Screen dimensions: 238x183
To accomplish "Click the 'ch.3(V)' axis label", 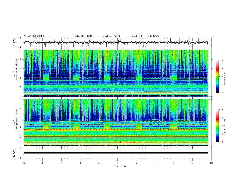I will (x=14, y=153).
